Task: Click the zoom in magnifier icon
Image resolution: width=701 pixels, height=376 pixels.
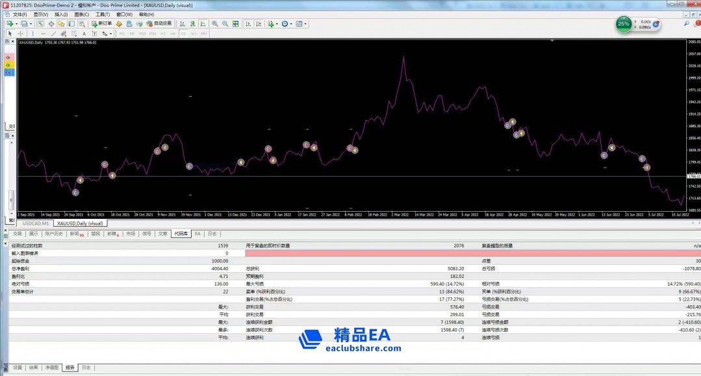Action: (214, 24)
